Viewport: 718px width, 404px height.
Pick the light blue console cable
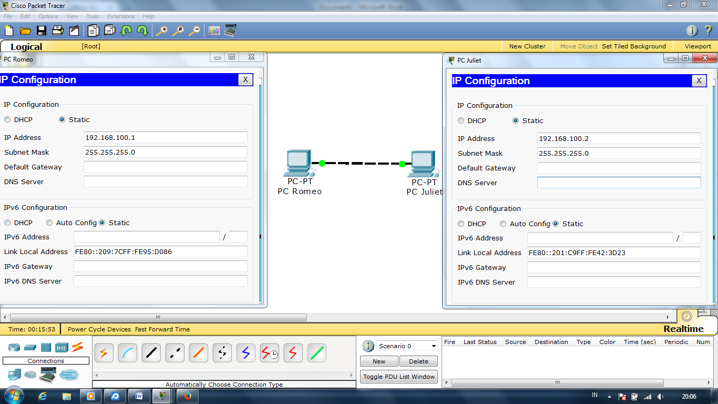tap(127, 352)
